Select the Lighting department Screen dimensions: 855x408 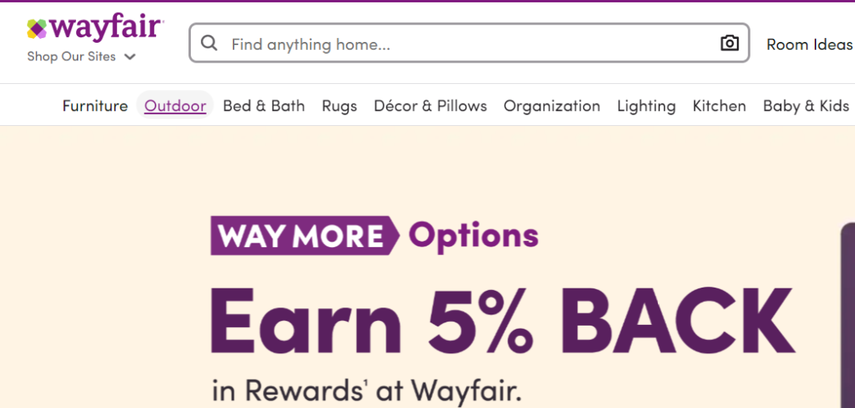646,106
